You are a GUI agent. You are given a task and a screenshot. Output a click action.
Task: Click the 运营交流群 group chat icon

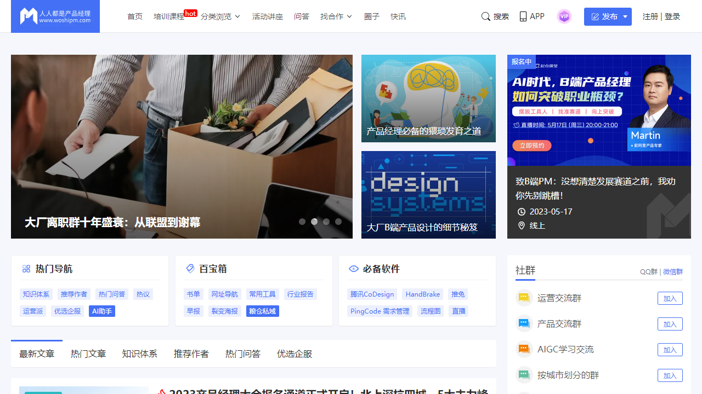[x=524, y=298]
